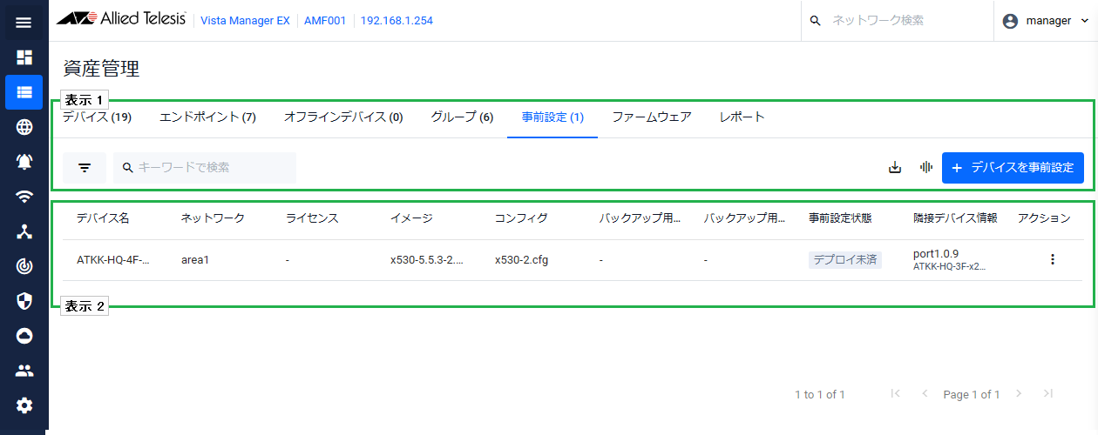Switch to the デバイス (19) tab
This screenshot has height=435, width=1098.
(97, 117)
